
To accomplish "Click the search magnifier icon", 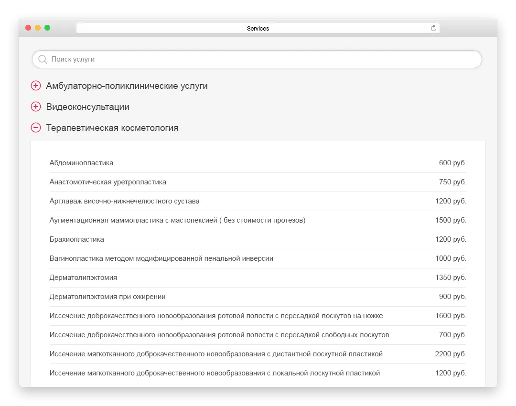I will pyautogui.click(x=43, y=59).
